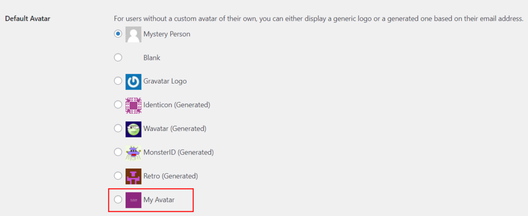Click the "Mystery Person" label text
Image resolution: width=528 pixels, height=216 pixels.
(167, 35)
